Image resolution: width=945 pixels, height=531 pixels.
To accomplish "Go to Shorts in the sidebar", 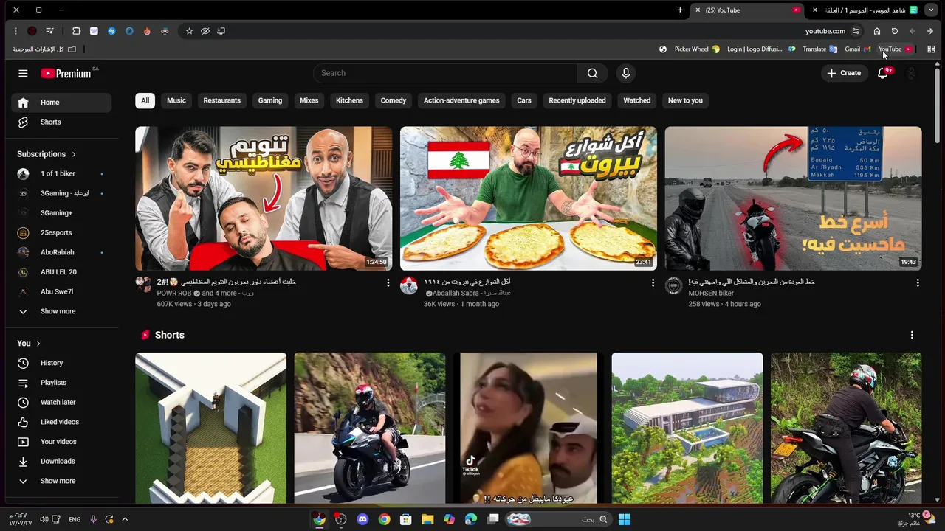I will click(x=61, y=122).
